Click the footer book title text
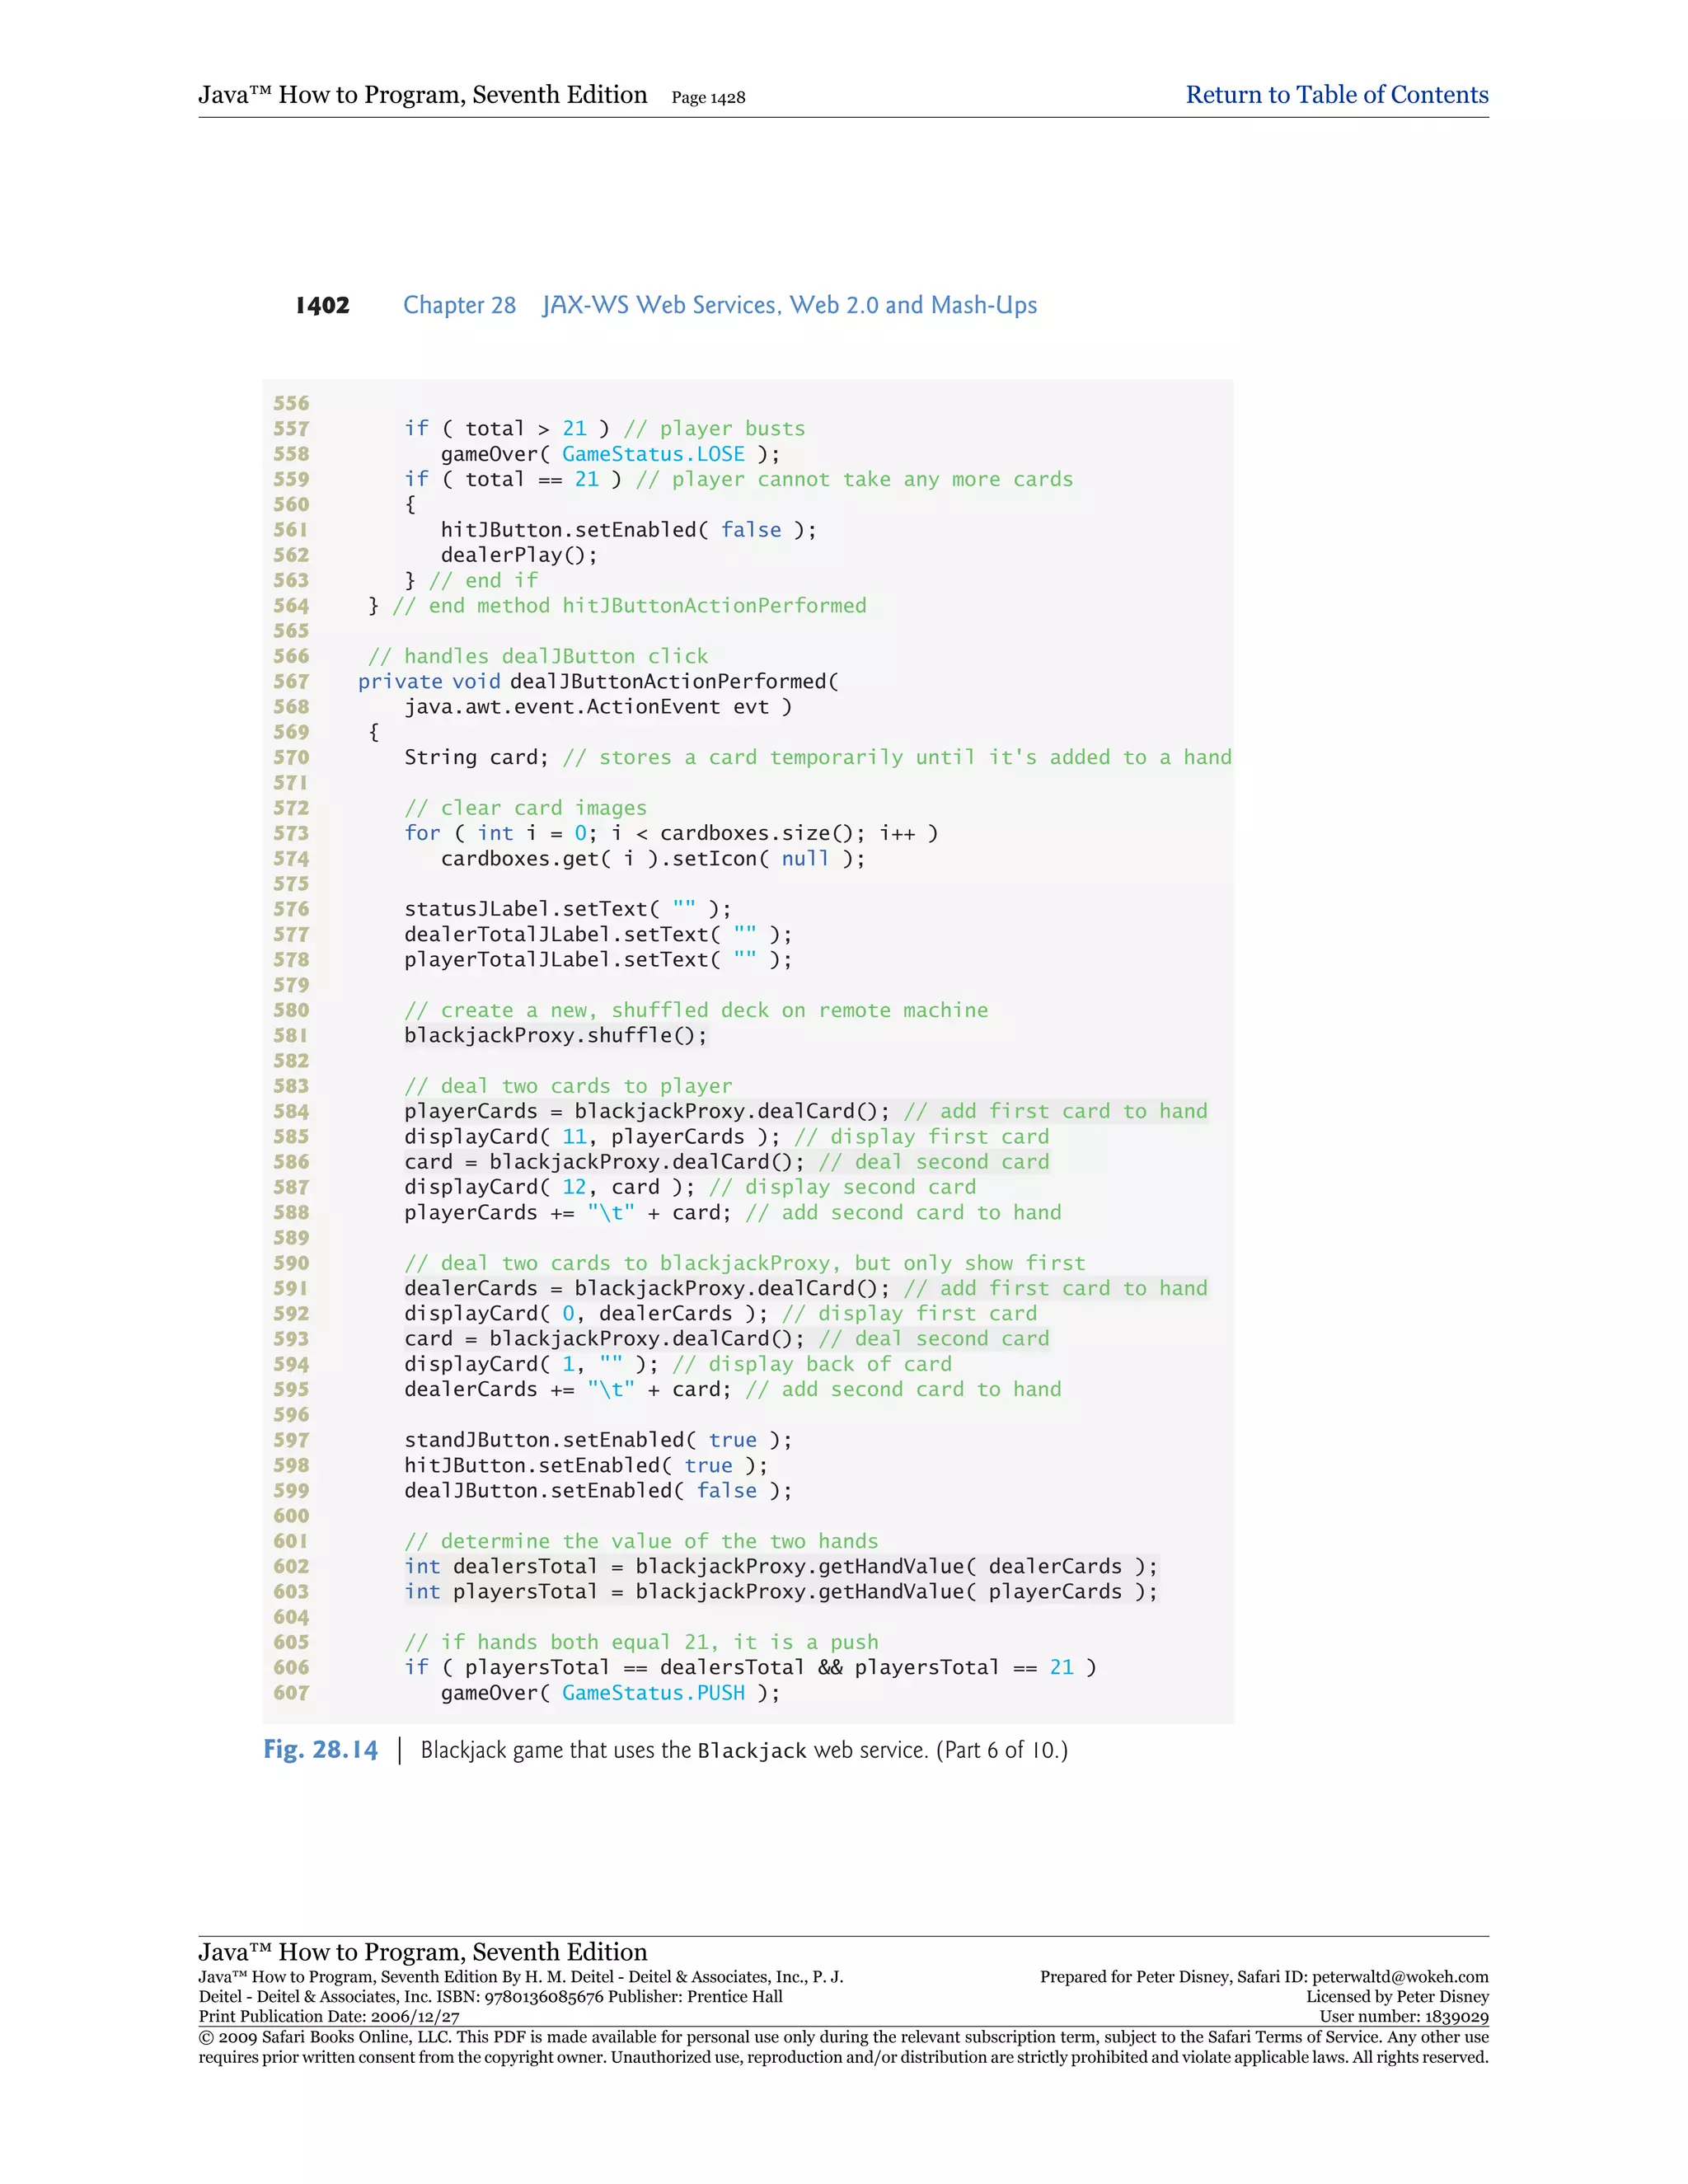The image size is (1688, 2184). 422,1951
